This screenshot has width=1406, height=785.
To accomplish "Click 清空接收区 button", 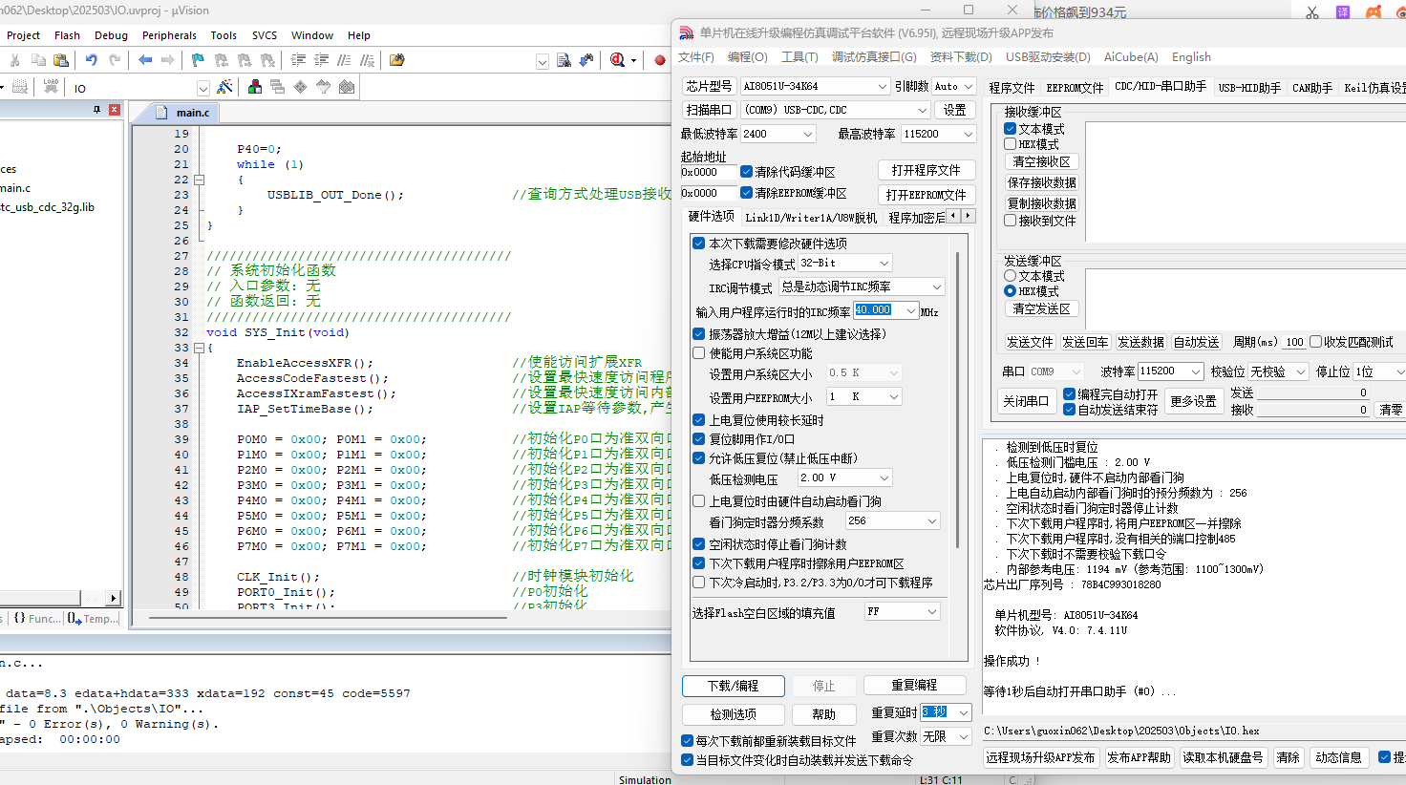I will pyautogui.click(x=1041, y=161).
